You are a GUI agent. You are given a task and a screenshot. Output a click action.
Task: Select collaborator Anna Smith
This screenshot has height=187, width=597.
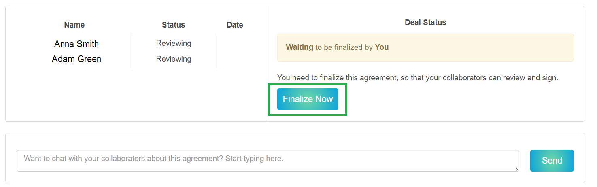76,44
